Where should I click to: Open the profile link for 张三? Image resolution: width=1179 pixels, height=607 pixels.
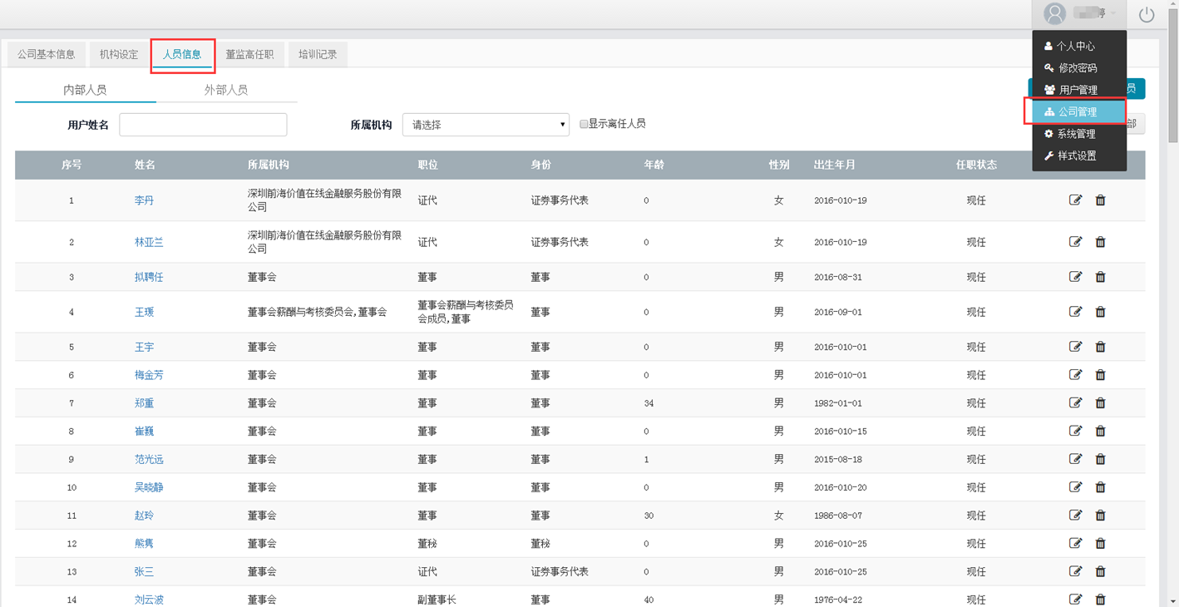coord(144,571)
